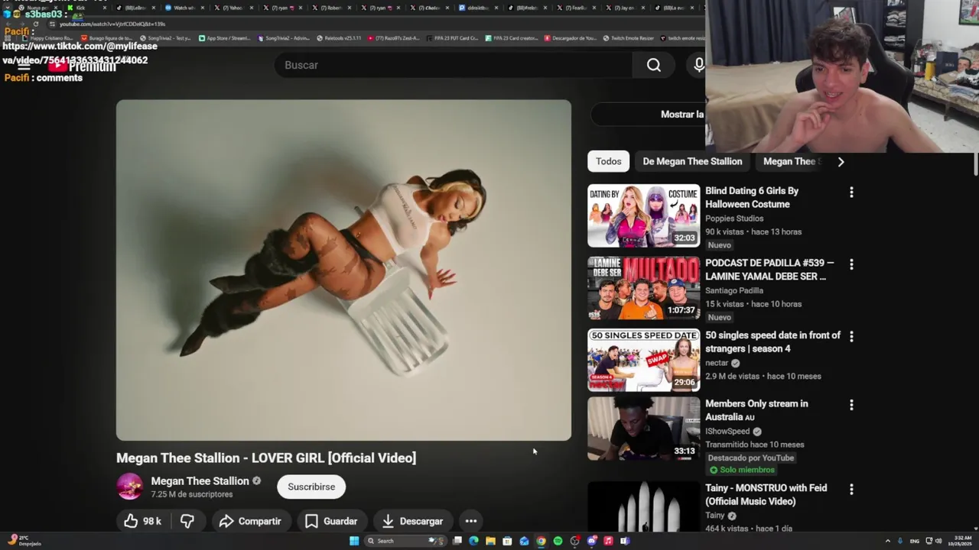The image size is (979, 550).
Task: Show hidden system tray icons chevron
Action: tap(888, 541)
